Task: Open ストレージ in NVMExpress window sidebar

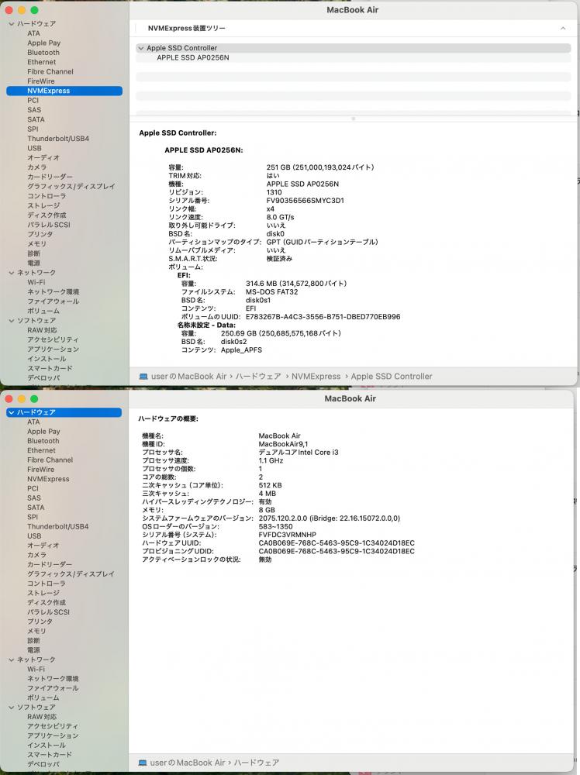Action: point(43,205)
